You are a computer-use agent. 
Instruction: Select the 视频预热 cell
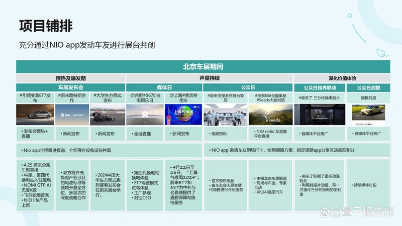[225, 134]
